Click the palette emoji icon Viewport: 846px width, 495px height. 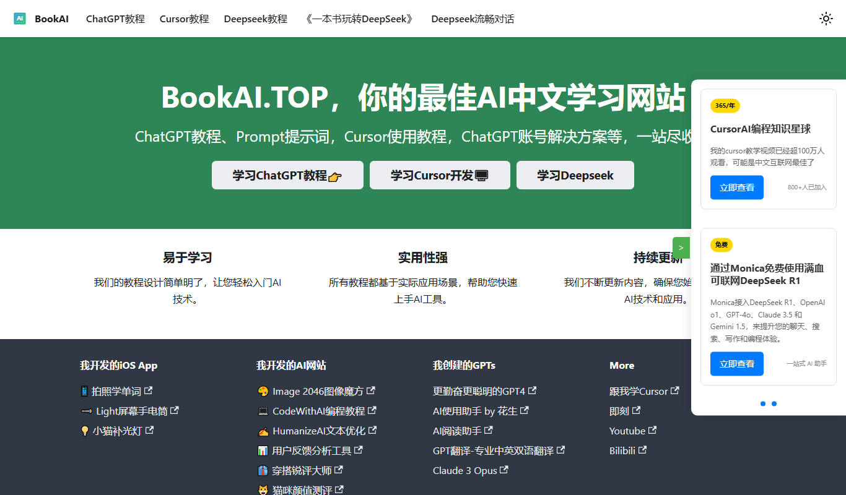[263, 391]
